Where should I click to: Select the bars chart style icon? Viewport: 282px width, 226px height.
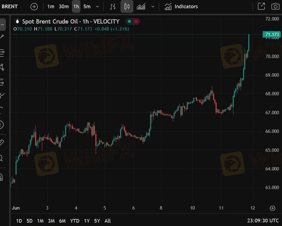(113, 7)
